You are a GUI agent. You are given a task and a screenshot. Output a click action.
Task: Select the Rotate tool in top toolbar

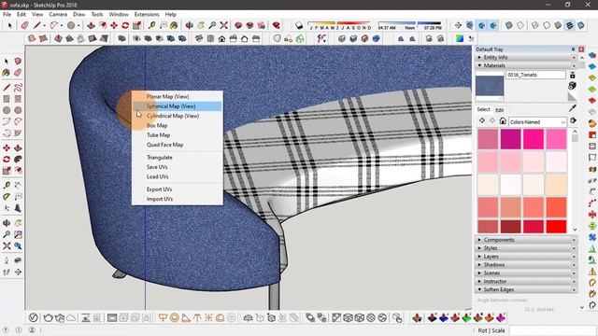[x=125, y=25]
